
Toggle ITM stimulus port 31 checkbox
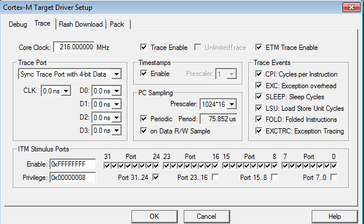(107, 165)
